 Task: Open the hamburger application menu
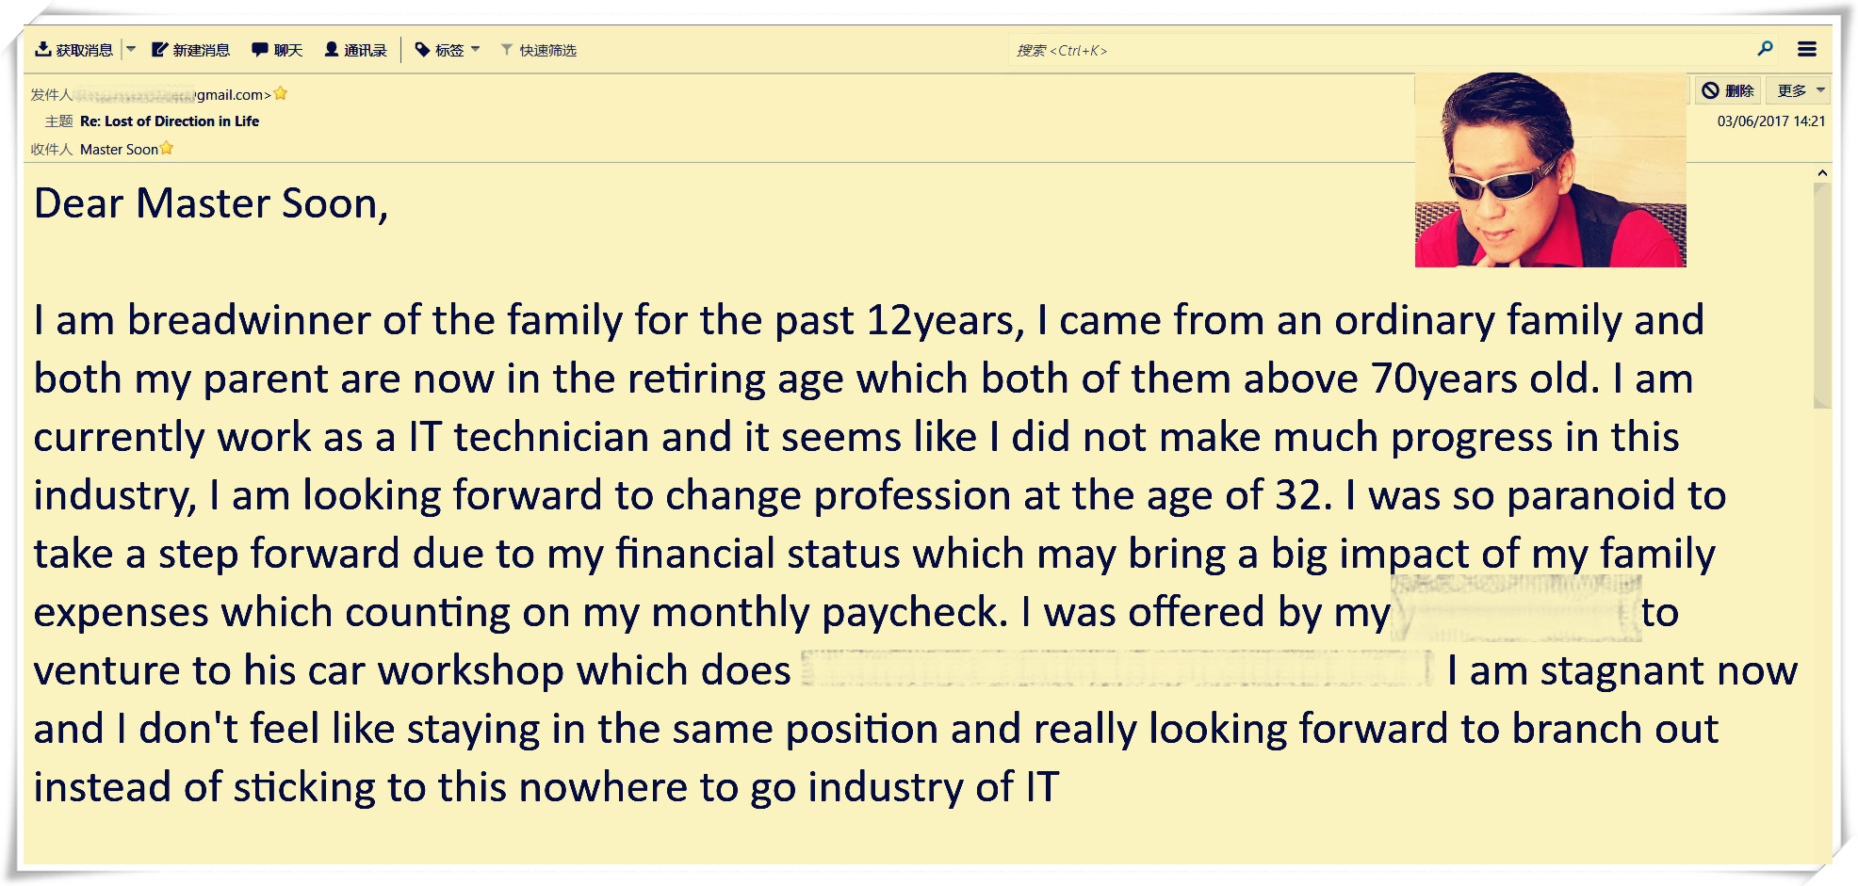tap(1806, 49)
